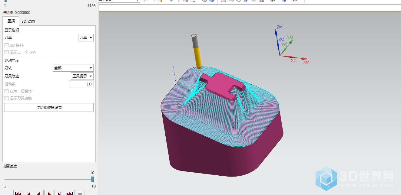The image size is (401, 195).
Task: Expand the 刀轨 dropdown showing 全部
Action: (x=73, y=68)
